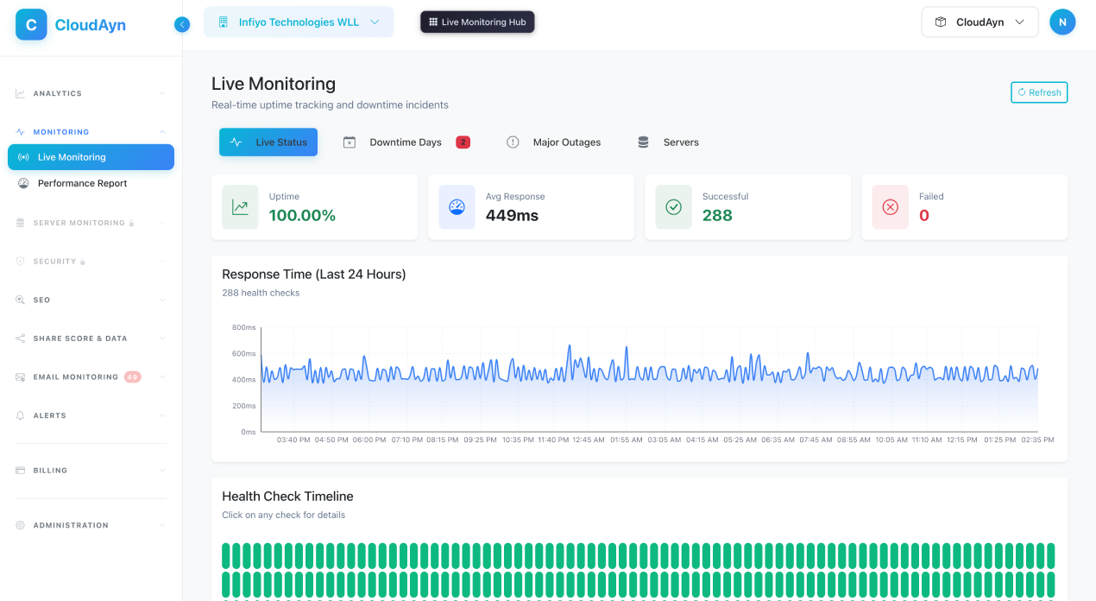
Task: Switch to the Major Outages tab
Action: [553, 142]
